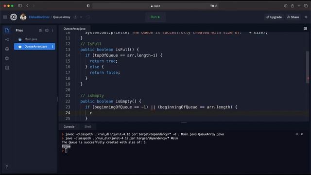Image resolution: width=311 pixels, height=175 pixels.
Task: Add a new file in Files
Action: coord(40,30)
